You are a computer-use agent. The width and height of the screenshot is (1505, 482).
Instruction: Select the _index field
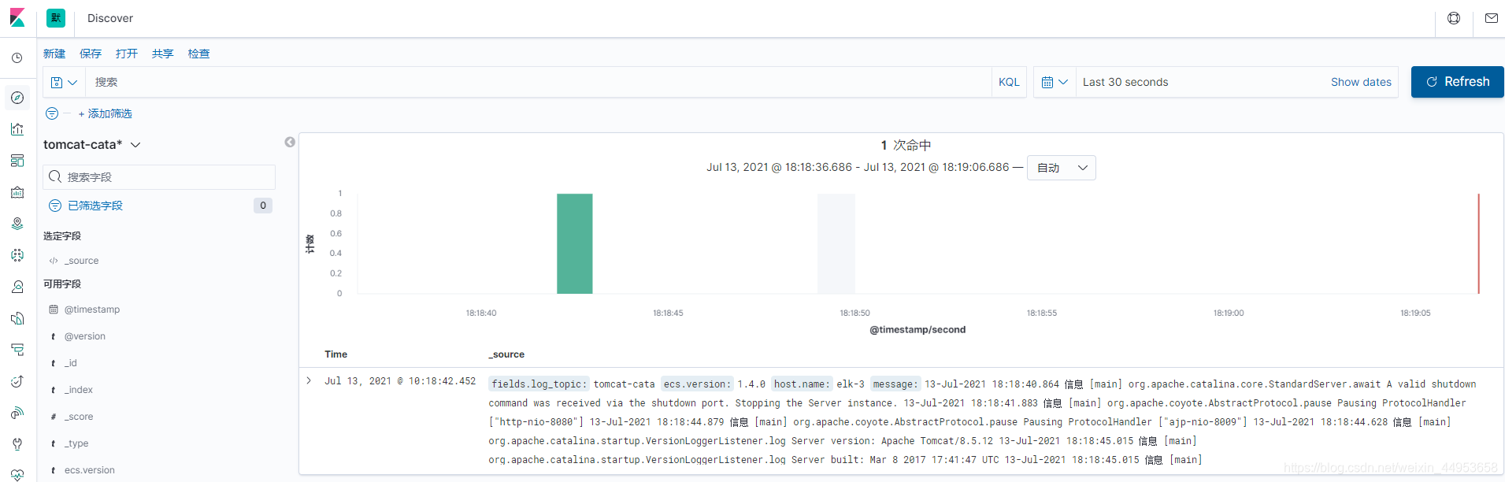pyautogui.click(x=79, y=390)
